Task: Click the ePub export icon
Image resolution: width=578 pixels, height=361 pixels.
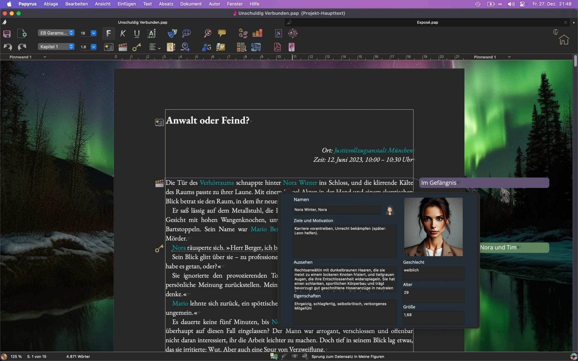Action: tap(292, 47)
